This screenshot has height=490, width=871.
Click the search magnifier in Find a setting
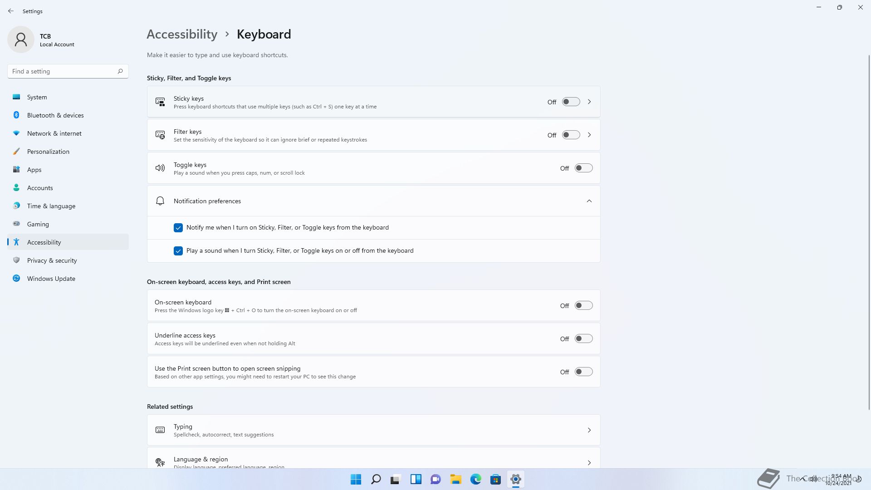tap(120, 71)
